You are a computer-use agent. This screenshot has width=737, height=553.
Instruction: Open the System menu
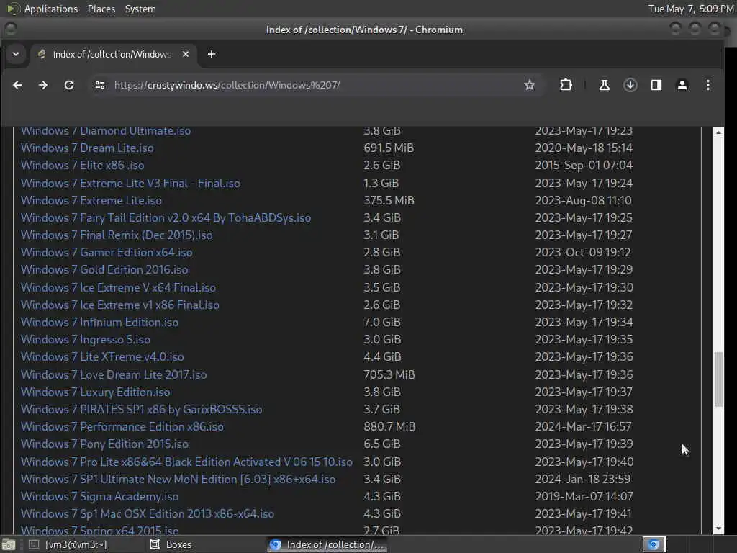(140, 9)
